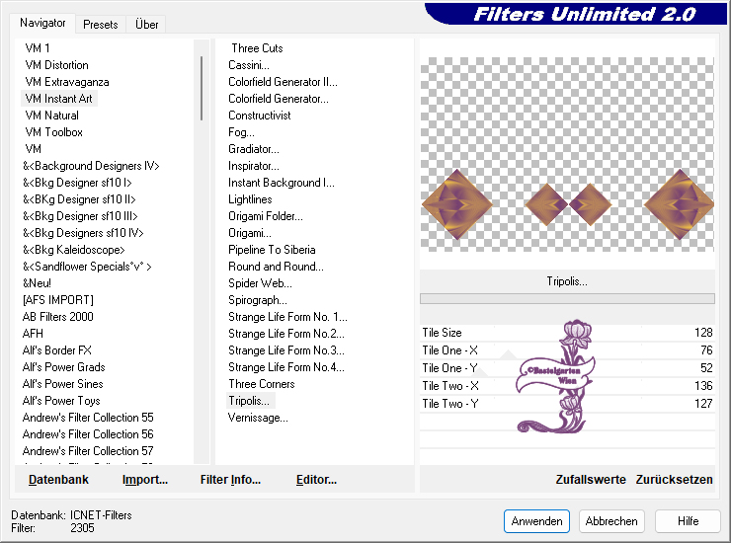731x543 pixels.
Task: Select &<Sandflower Specials°v° > category
Action: point(87,267)
